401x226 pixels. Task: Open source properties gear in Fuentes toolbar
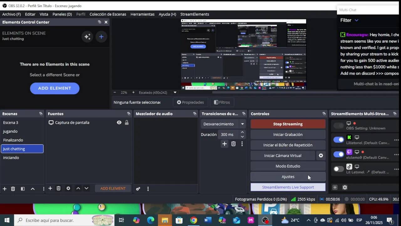point(68,188)
